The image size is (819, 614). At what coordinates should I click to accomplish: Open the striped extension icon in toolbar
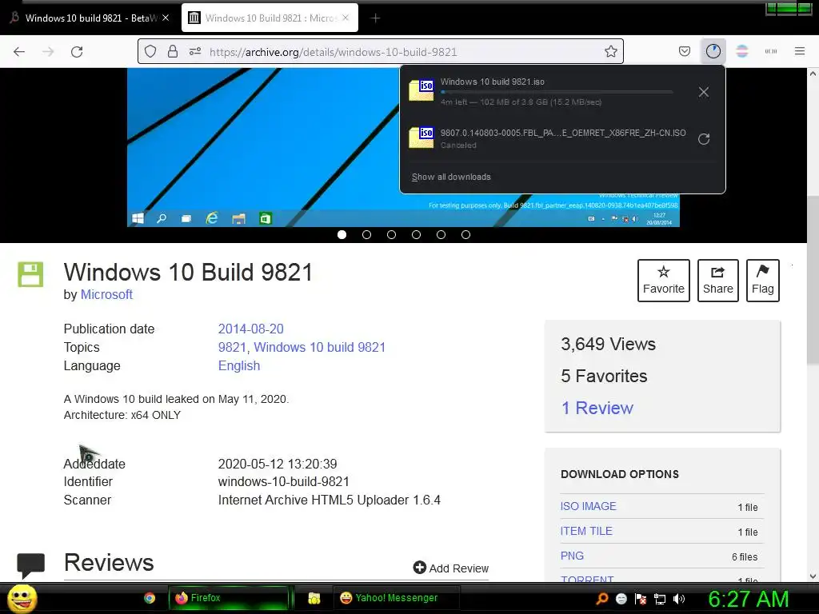tap(741, 51)
